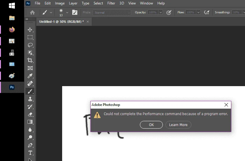Close the Adobe Photoshop error dialog
The image size is (245, 161).
point(226,105)
